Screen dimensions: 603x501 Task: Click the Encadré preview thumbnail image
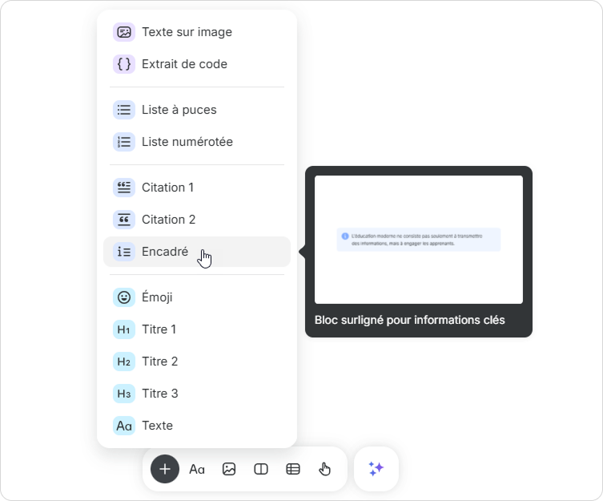(419, 240)
